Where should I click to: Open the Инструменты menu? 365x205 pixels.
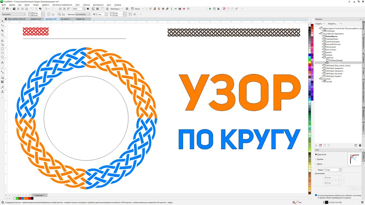(x=98, y=5)
